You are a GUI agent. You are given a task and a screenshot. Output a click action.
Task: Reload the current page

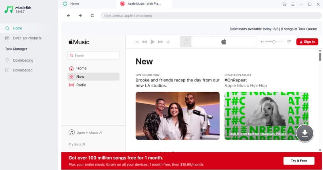(x=92, y=16)
